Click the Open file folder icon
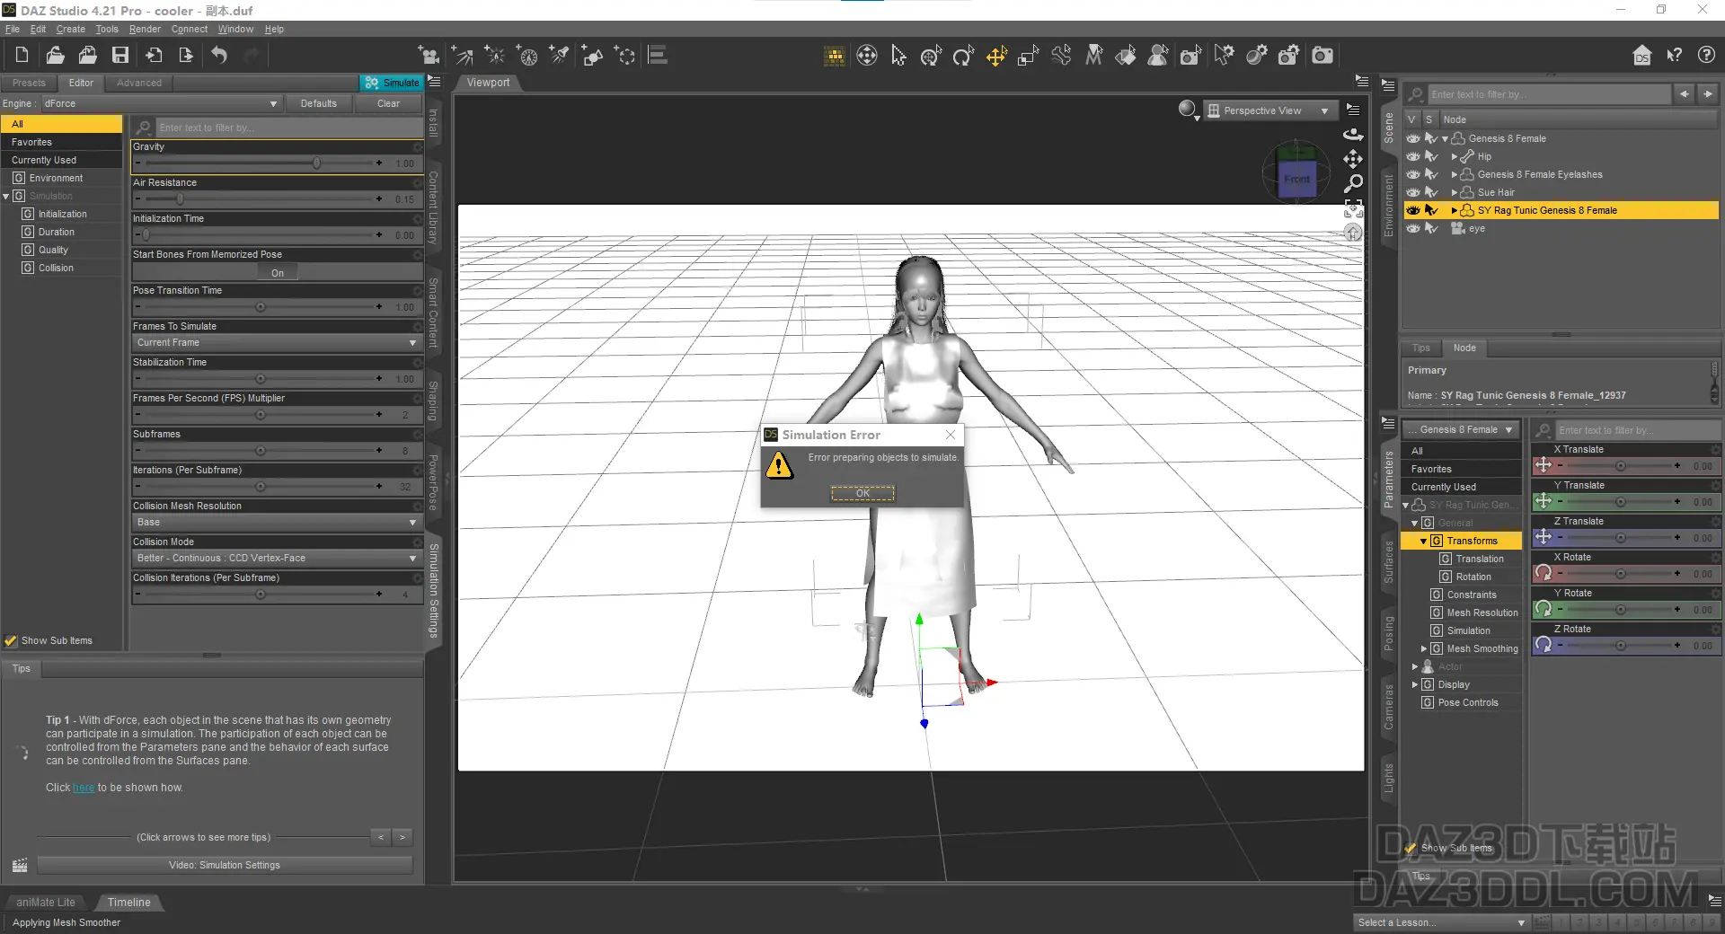Screen dimensions: 1725x934 55,56
